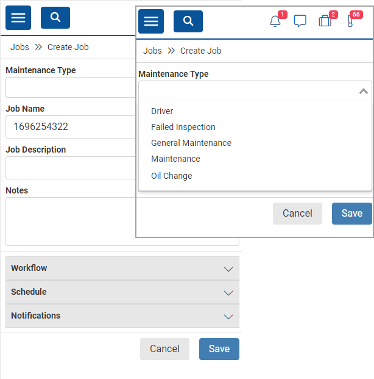Expand the Schedule section
The width and height of the screenshot is (374, 379).
pos(122,292)
